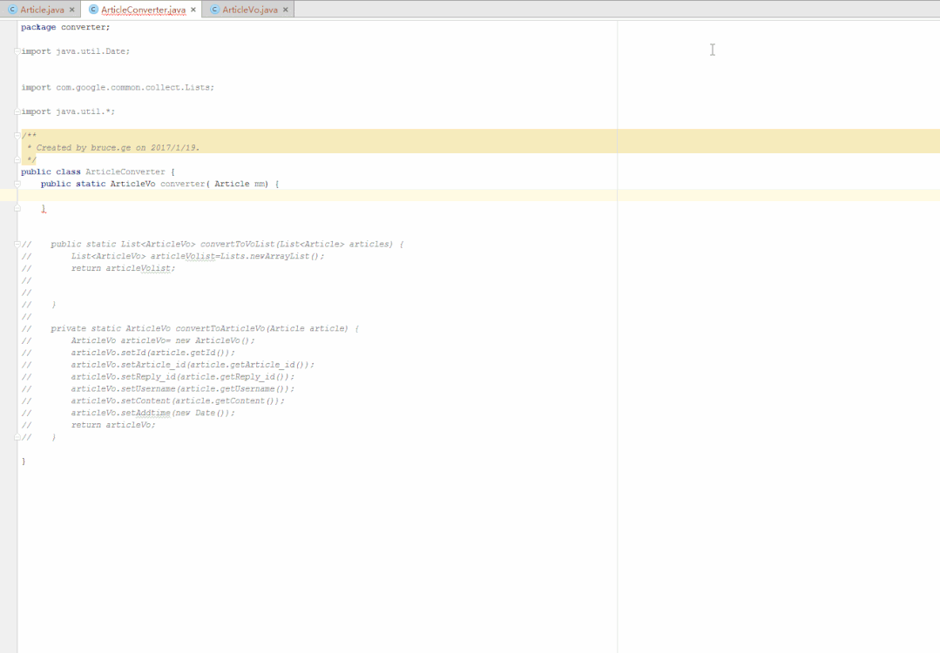The image size is (940, 653).
Task: Click the public class ArticleConverter declaration
Action: [98, 172]
